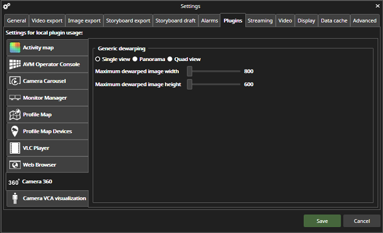Open the General tab

point(17,21)
